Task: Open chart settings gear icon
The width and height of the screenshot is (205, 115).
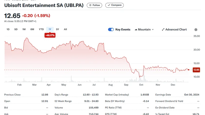Action: point(196,30)
